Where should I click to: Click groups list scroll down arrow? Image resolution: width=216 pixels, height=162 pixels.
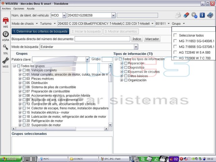click(x=110, y=125)
